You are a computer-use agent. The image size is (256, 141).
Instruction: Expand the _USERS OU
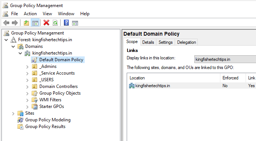pos(27,80)
